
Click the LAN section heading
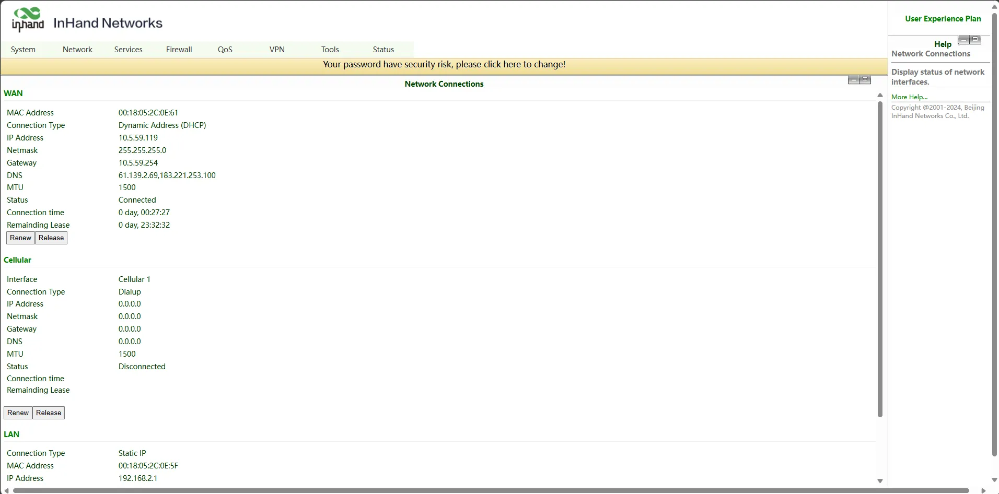pyautogui.click(x=11, y=434)
